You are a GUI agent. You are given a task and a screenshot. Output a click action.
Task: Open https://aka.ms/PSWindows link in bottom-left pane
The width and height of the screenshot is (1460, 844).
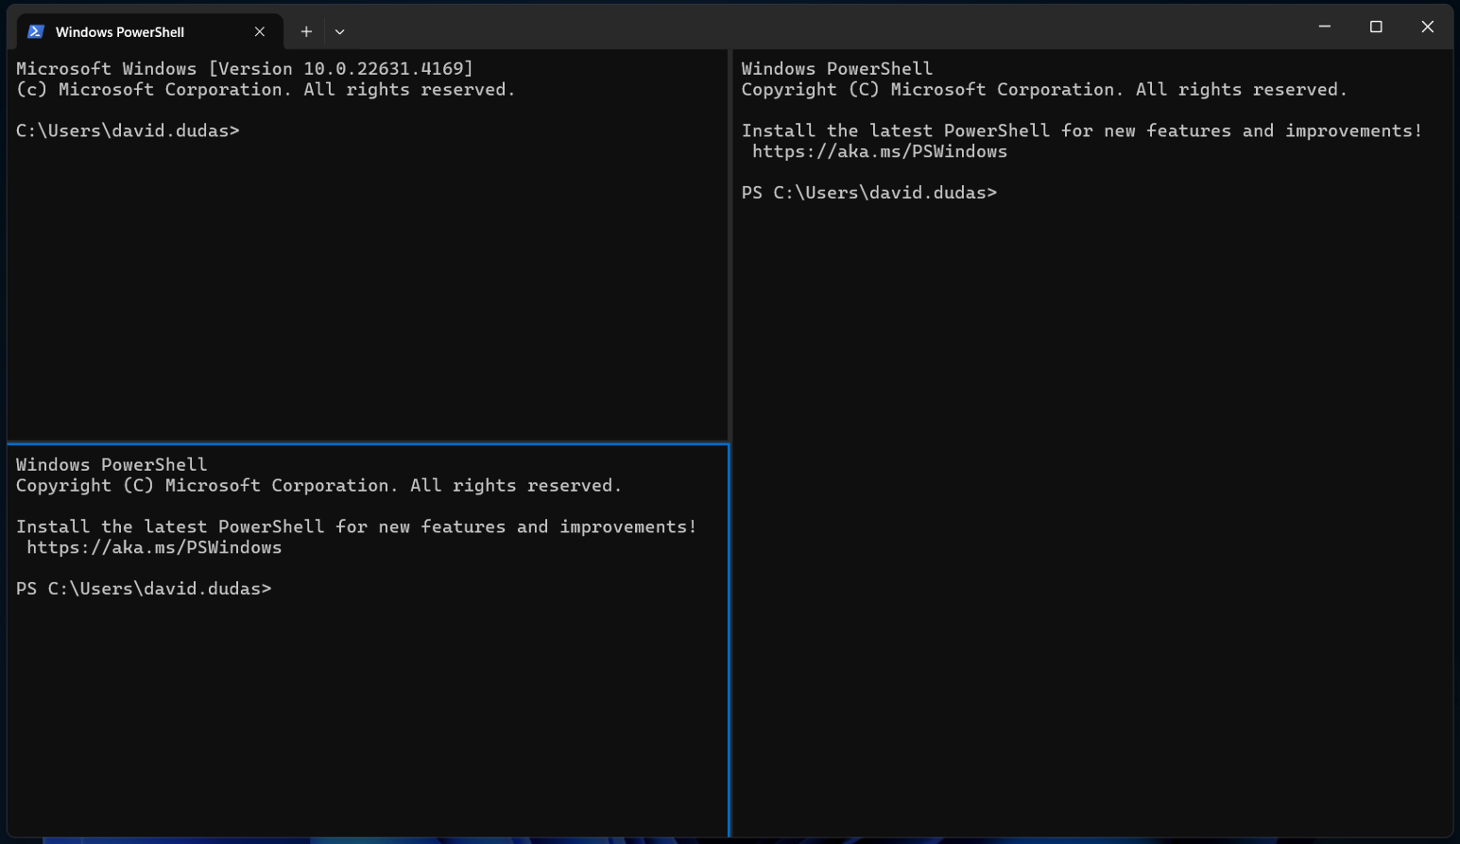click(154, 547)
